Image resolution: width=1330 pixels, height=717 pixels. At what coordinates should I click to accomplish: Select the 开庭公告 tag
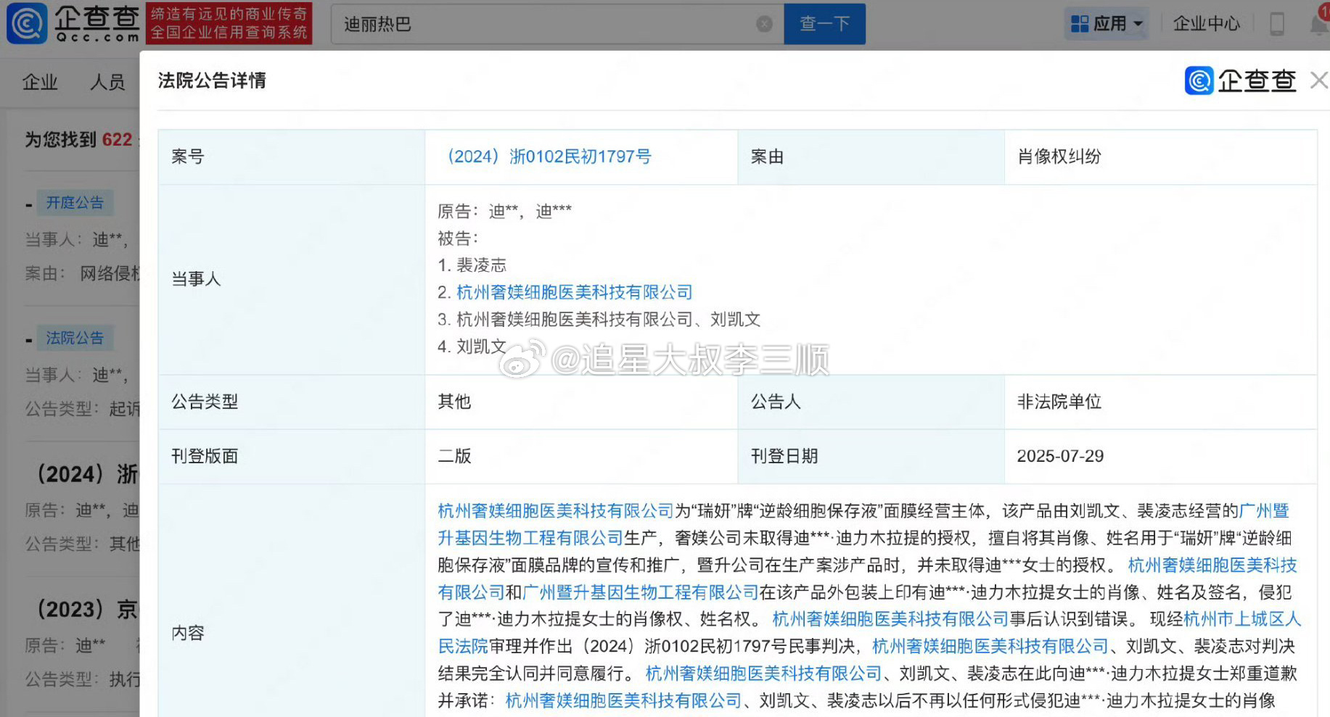tap(75, 202)
